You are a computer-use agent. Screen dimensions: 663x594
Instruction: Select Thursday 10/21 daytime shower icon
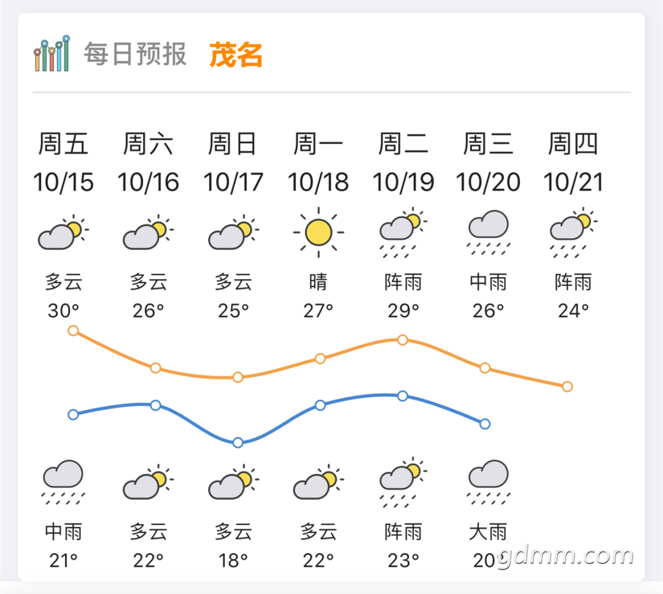coord(573,233)
